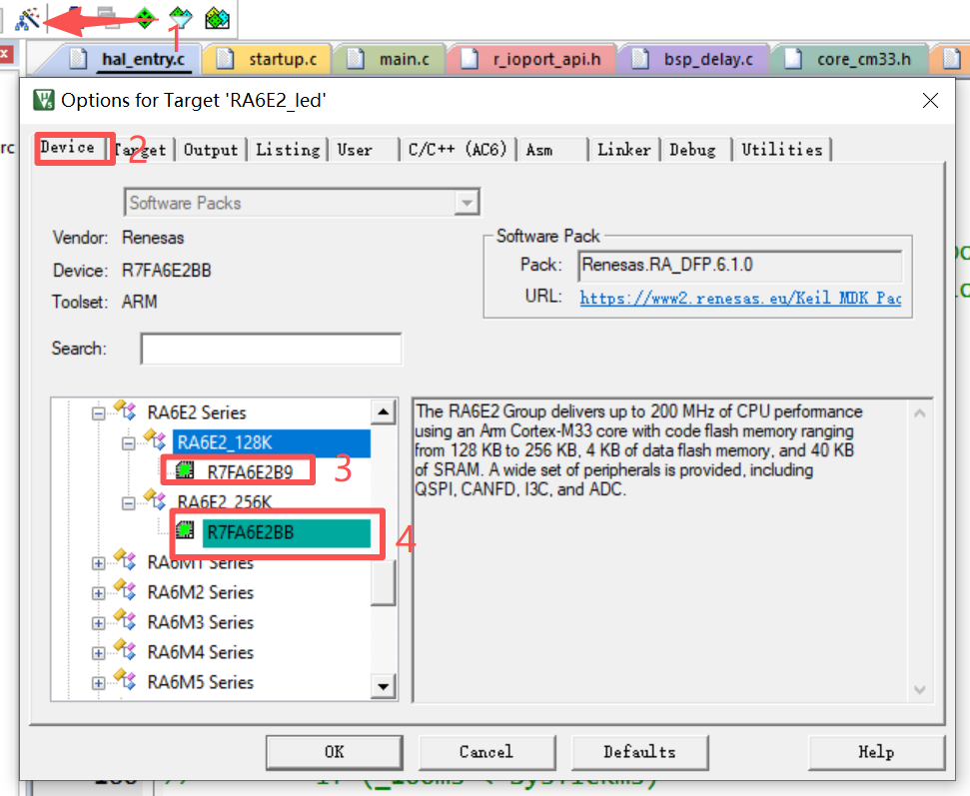
Task: Open the Renesas pack URL link
Action: (740, 298)
